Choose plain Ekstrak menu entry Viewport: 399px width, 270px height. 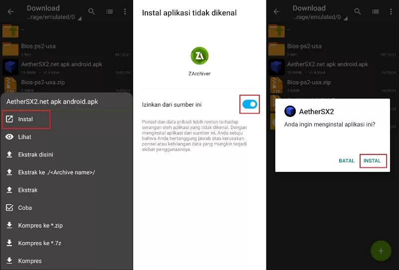click(x=66, y=190)
